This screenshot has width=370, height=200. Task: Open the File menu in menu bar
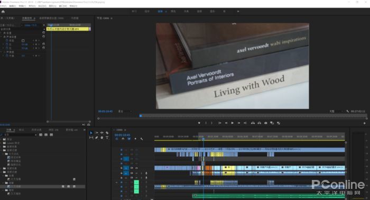tap(3, 6)
